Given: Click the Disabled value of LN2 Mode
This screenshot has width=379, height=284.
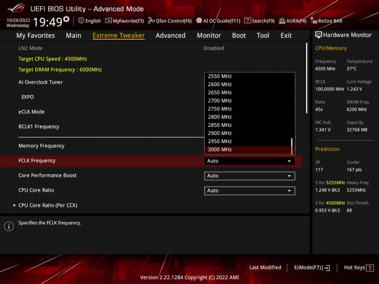Looking at the screenshot, I should tap(214, 48).
